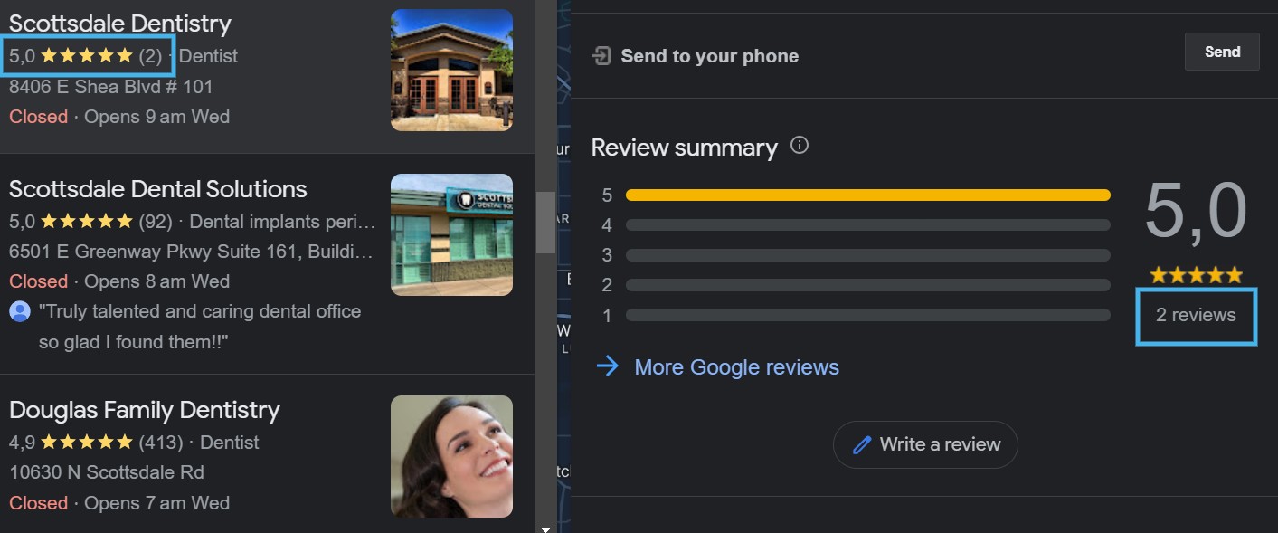Click the Send button
The width and height of the screenshot is (1278, 533).
pyautogui.click(x=1222, y=52)
